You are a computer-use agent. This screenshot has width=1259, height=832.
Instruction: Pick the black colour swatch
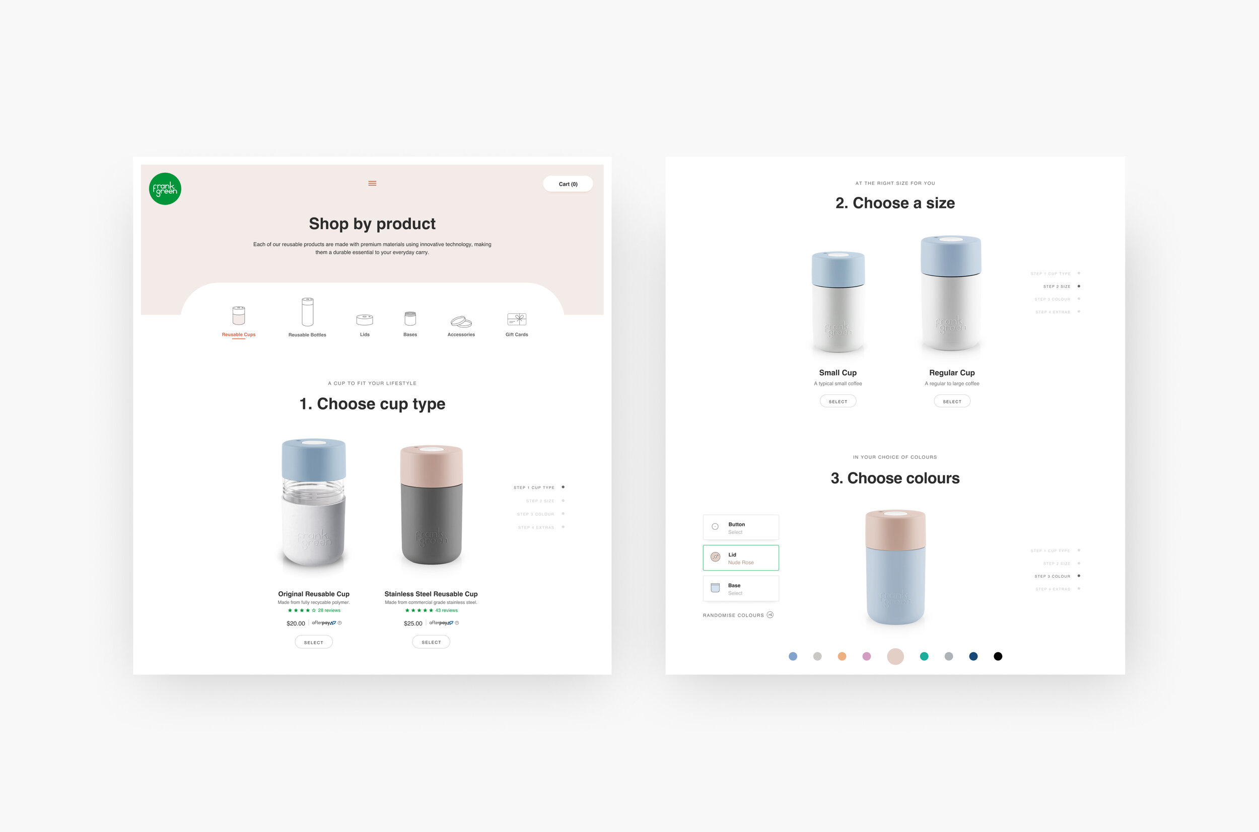pyautogui.click(x=998, y=656)
